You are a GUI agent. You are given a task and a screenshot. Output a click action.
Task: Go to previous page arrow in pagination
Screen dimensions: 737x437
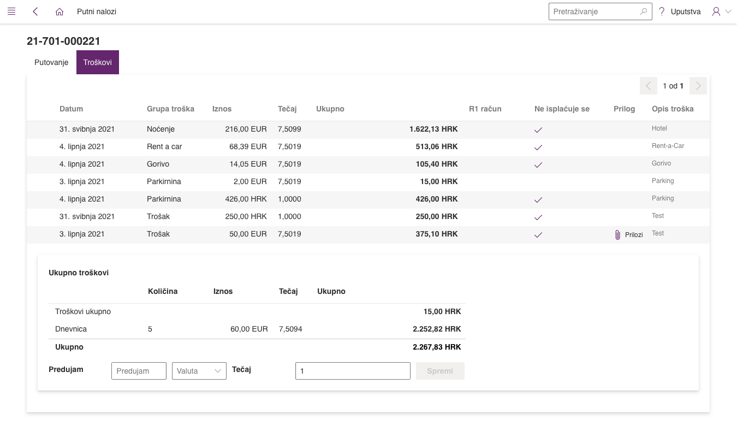click(x=648, y=86)
